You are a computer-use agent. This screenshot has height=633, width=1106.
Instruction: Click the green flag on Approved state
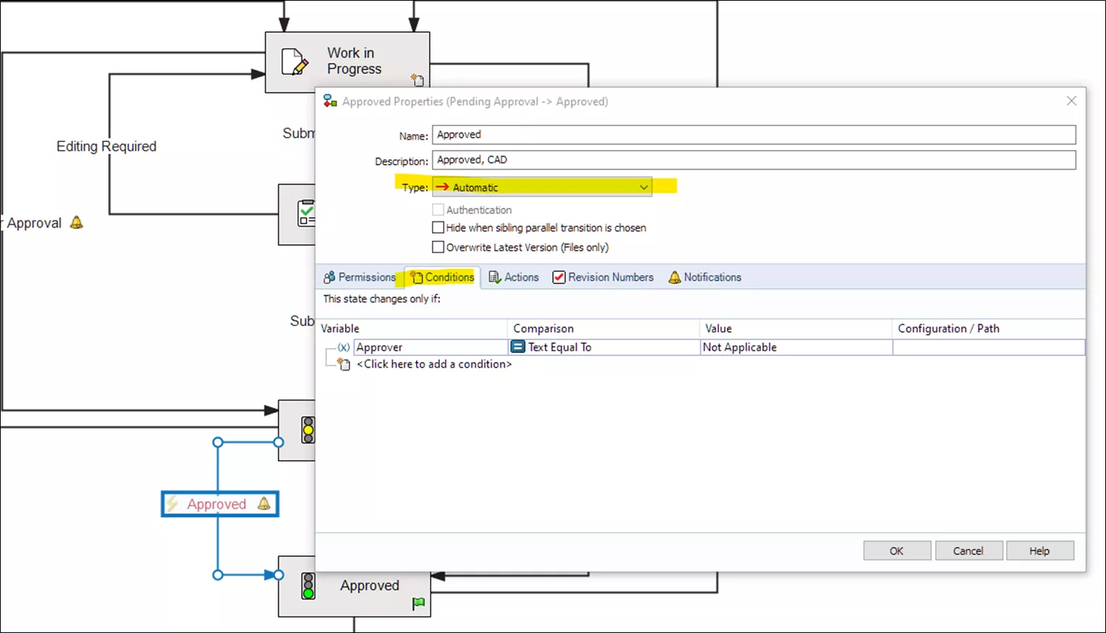coord(418,603)
